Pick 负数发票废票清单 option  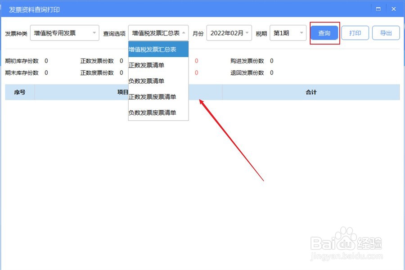coord(158,112)
